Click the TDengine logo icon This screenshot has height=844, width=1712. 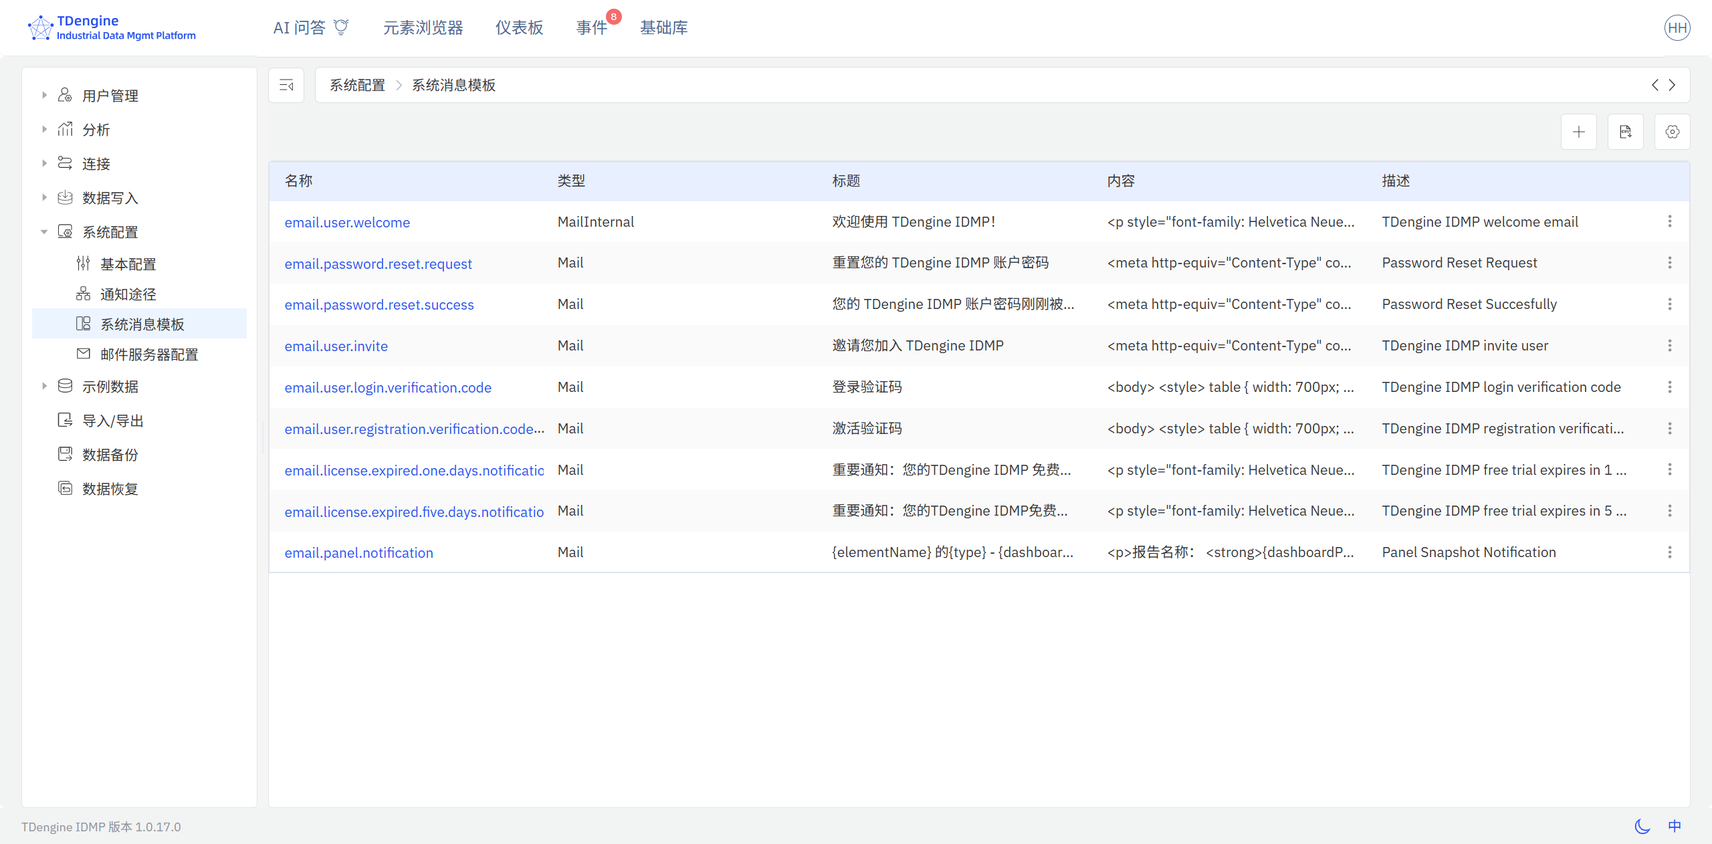pyautogui.click(x=40, y=27)
